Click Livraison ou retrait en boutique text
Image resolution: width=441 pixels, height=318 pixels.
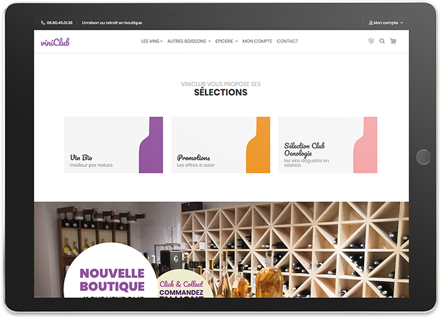click(112, 23)
